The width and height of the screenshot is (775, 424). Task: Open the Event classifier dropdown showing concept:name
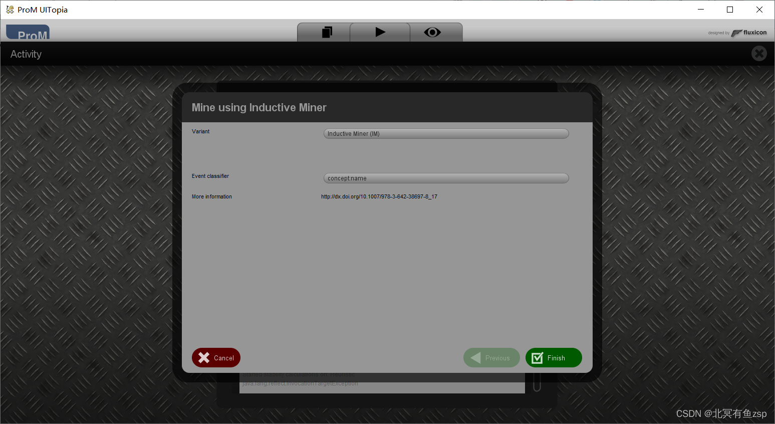coord(446,178)
